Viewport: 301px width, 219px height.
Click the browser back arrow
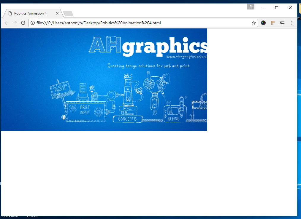(x=7, y=23)
